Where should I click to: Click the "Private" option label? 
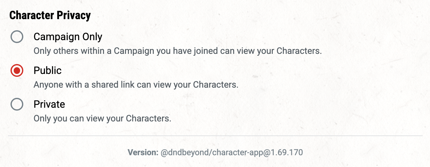(x=49, y=104)
